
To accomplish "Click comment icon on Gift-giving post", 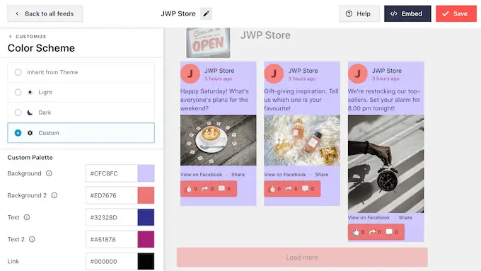I will 306,188.
